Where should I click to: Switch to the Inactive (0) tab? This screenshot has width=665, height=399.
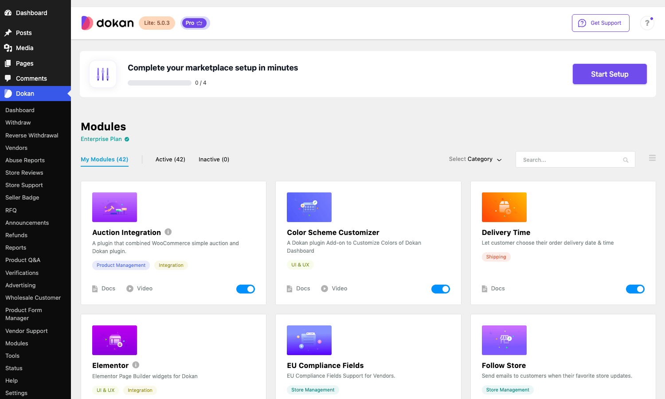(x=214, y=160)
